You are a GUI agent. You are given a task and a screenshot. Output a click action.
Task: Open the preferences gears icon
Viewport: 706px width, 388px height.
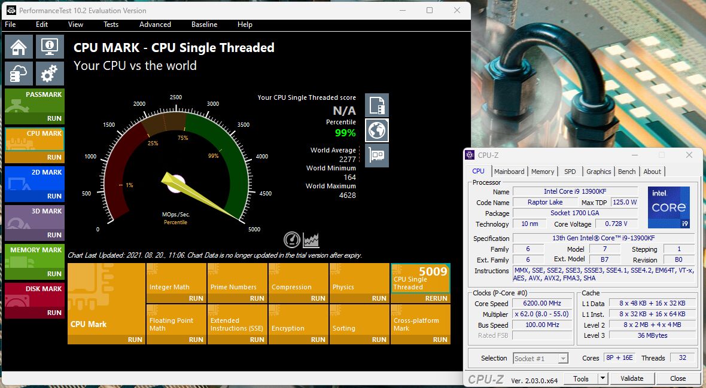coord(50,74)
